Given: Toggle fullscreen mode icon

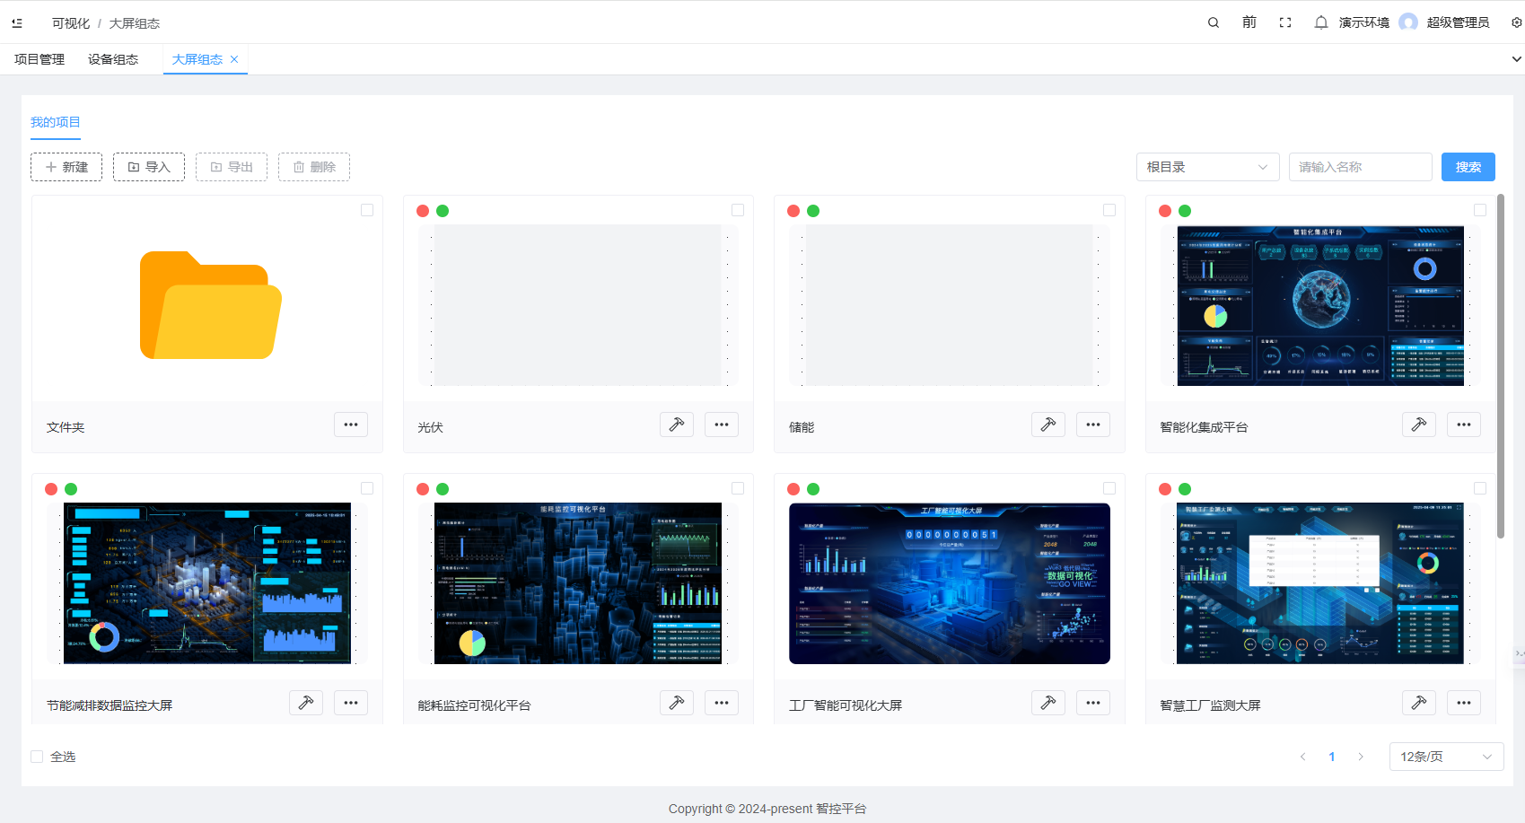Looking at the screenshot, I should pyautogui.click(x=1285, y=22).
